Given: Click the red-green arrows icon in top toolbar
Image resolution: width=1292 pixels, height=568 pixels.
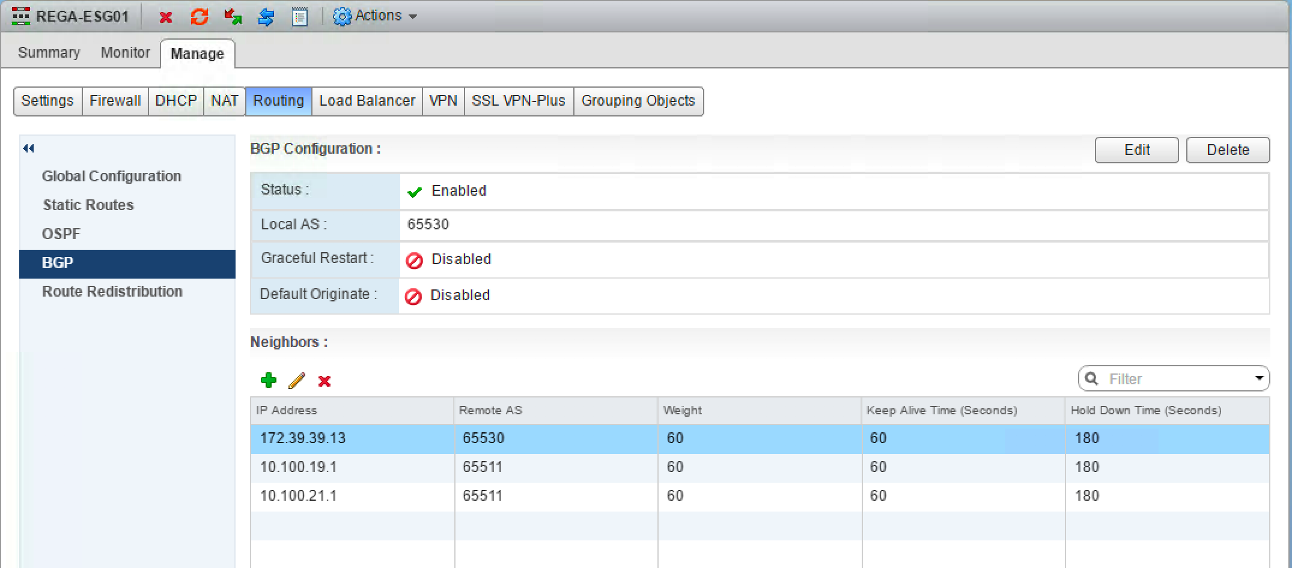Looking at the screenshot, I should 233,17.
